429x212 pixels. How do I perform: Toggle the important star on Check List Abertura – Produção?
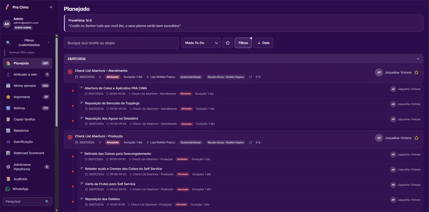417,138
